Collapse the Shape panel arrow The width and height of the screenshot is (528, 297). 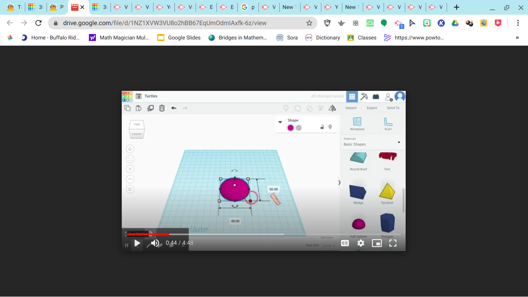280,122
